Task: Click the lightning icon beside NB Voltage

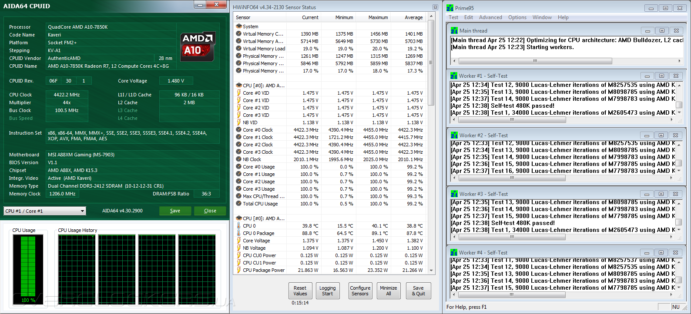Action: pyautogui.click(x=238, y=248)
